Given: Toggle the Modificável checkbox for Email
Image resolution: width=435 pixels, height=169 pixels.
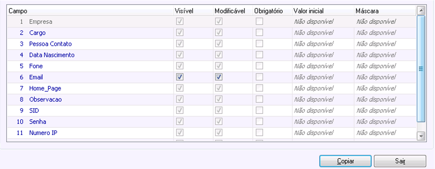Looking at the screenshot, I should point(219,77).
